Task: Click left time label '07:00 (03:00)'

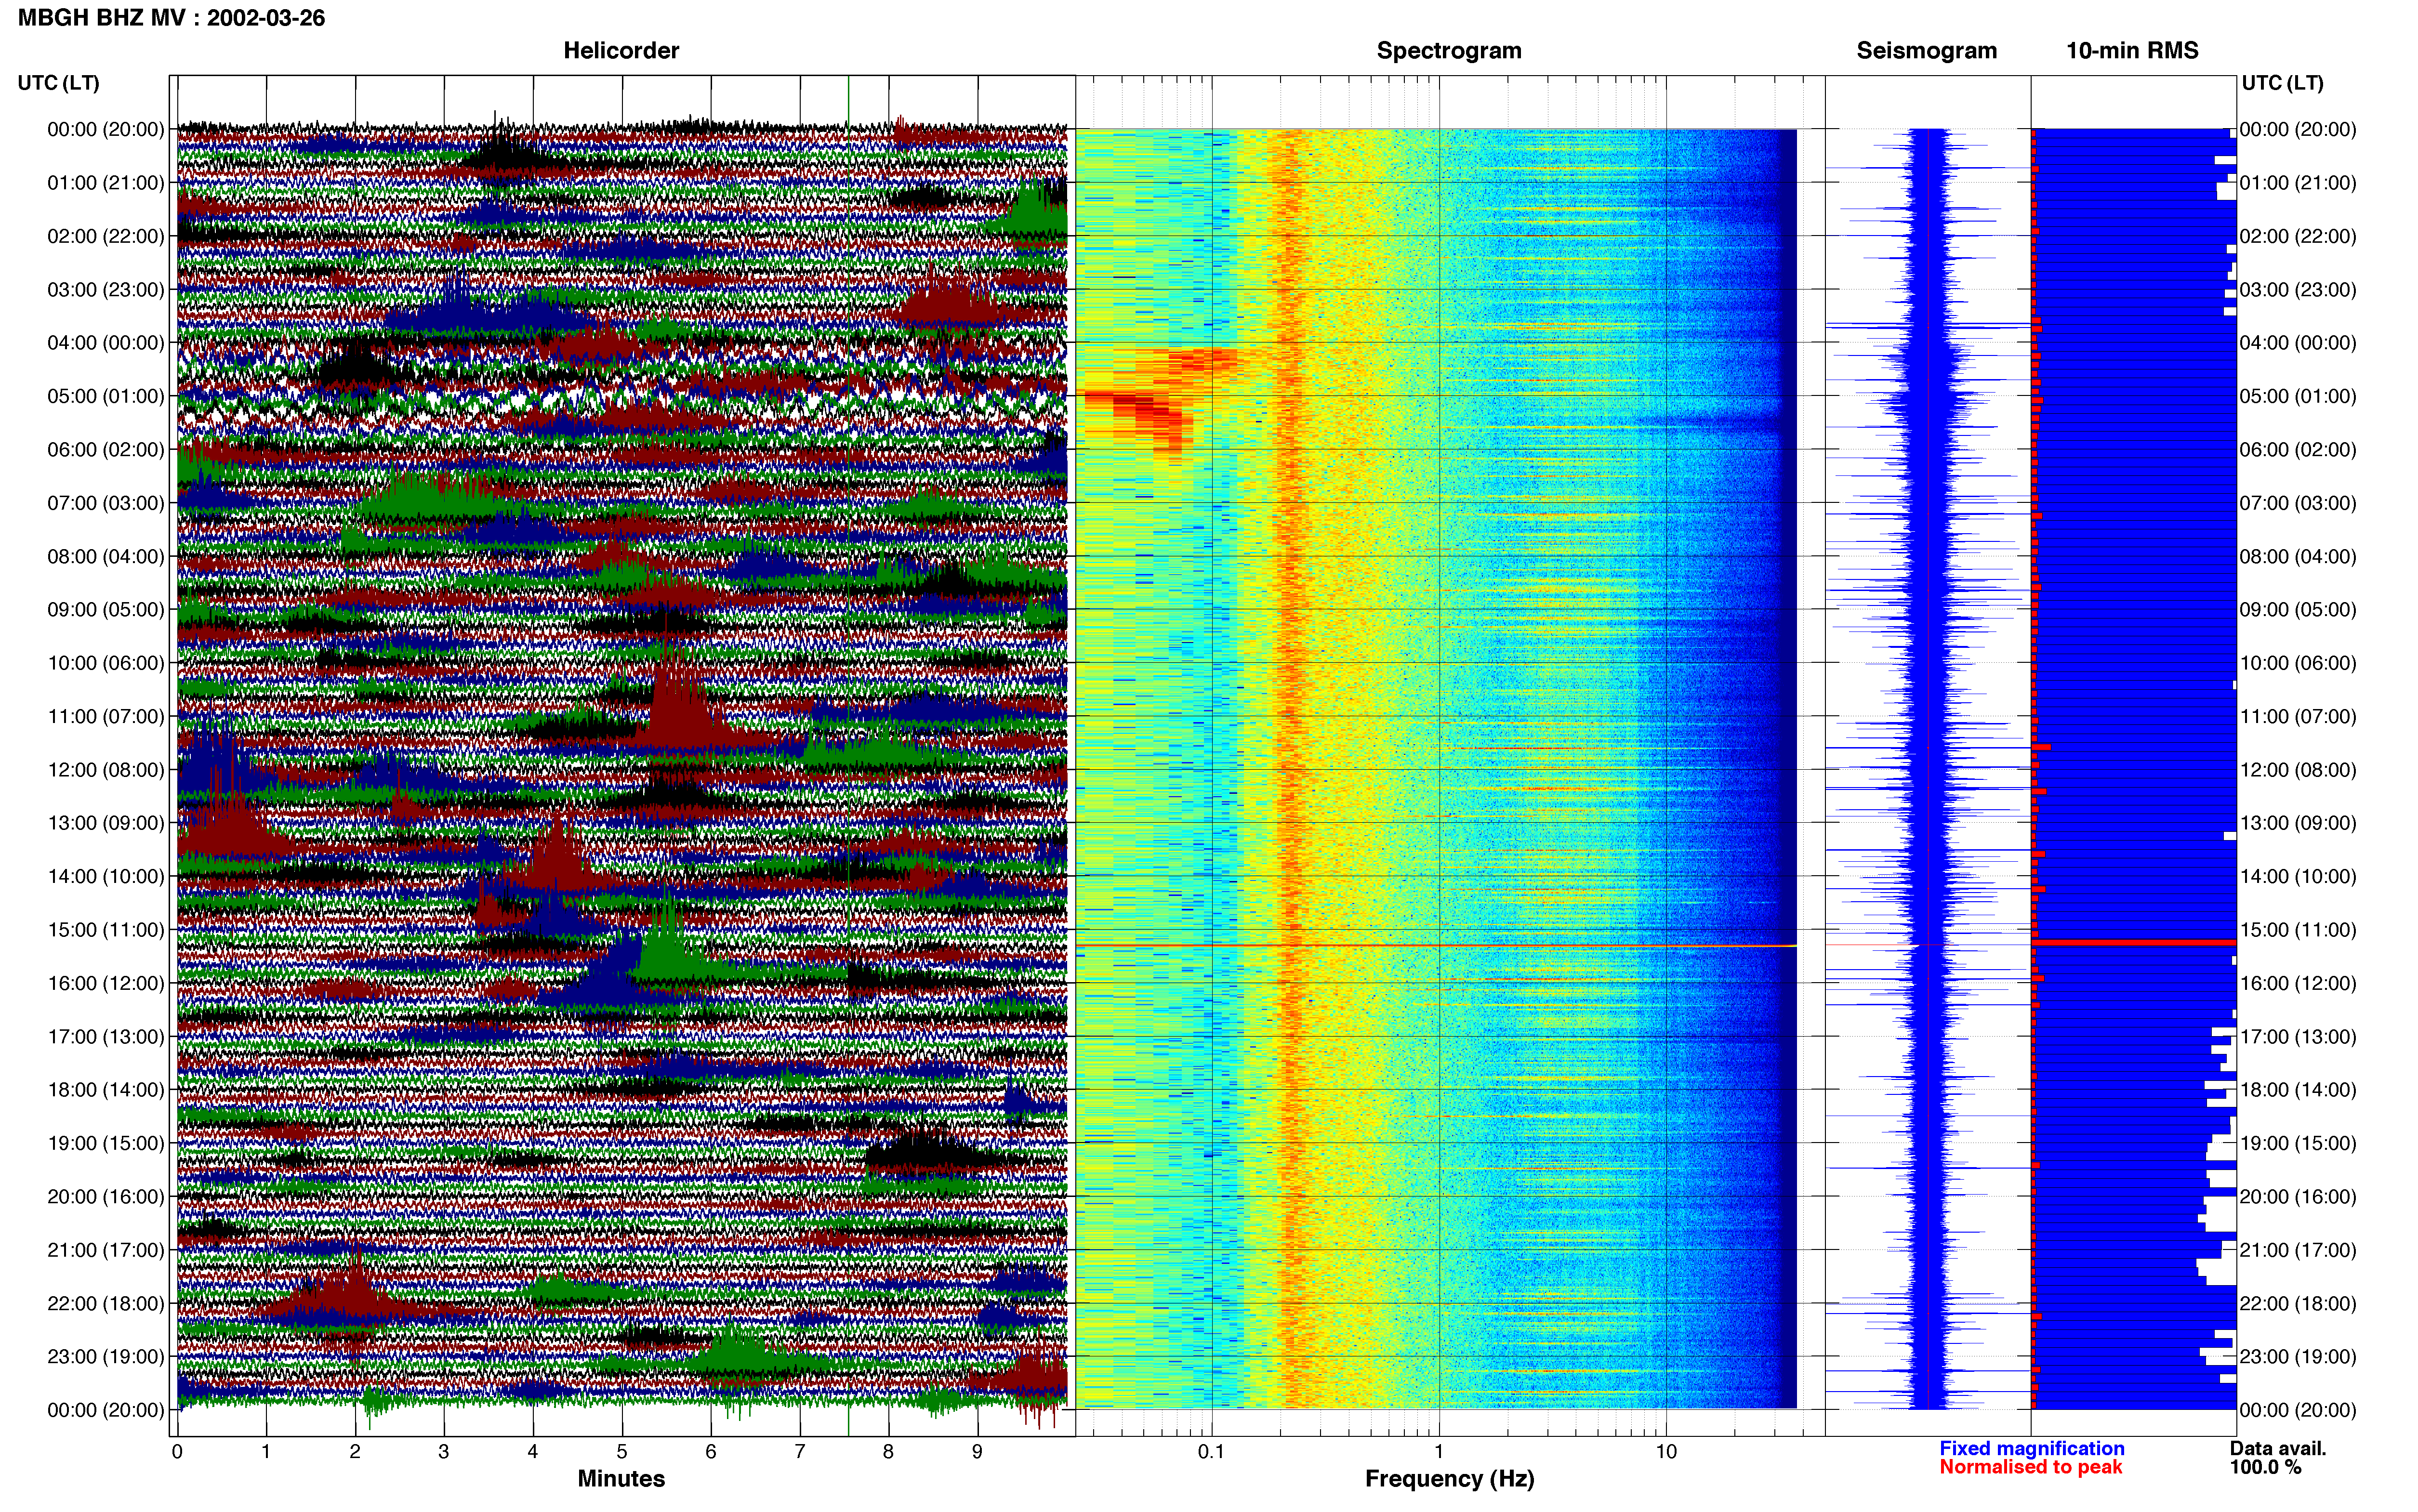Action: click(x=106, y=503)
